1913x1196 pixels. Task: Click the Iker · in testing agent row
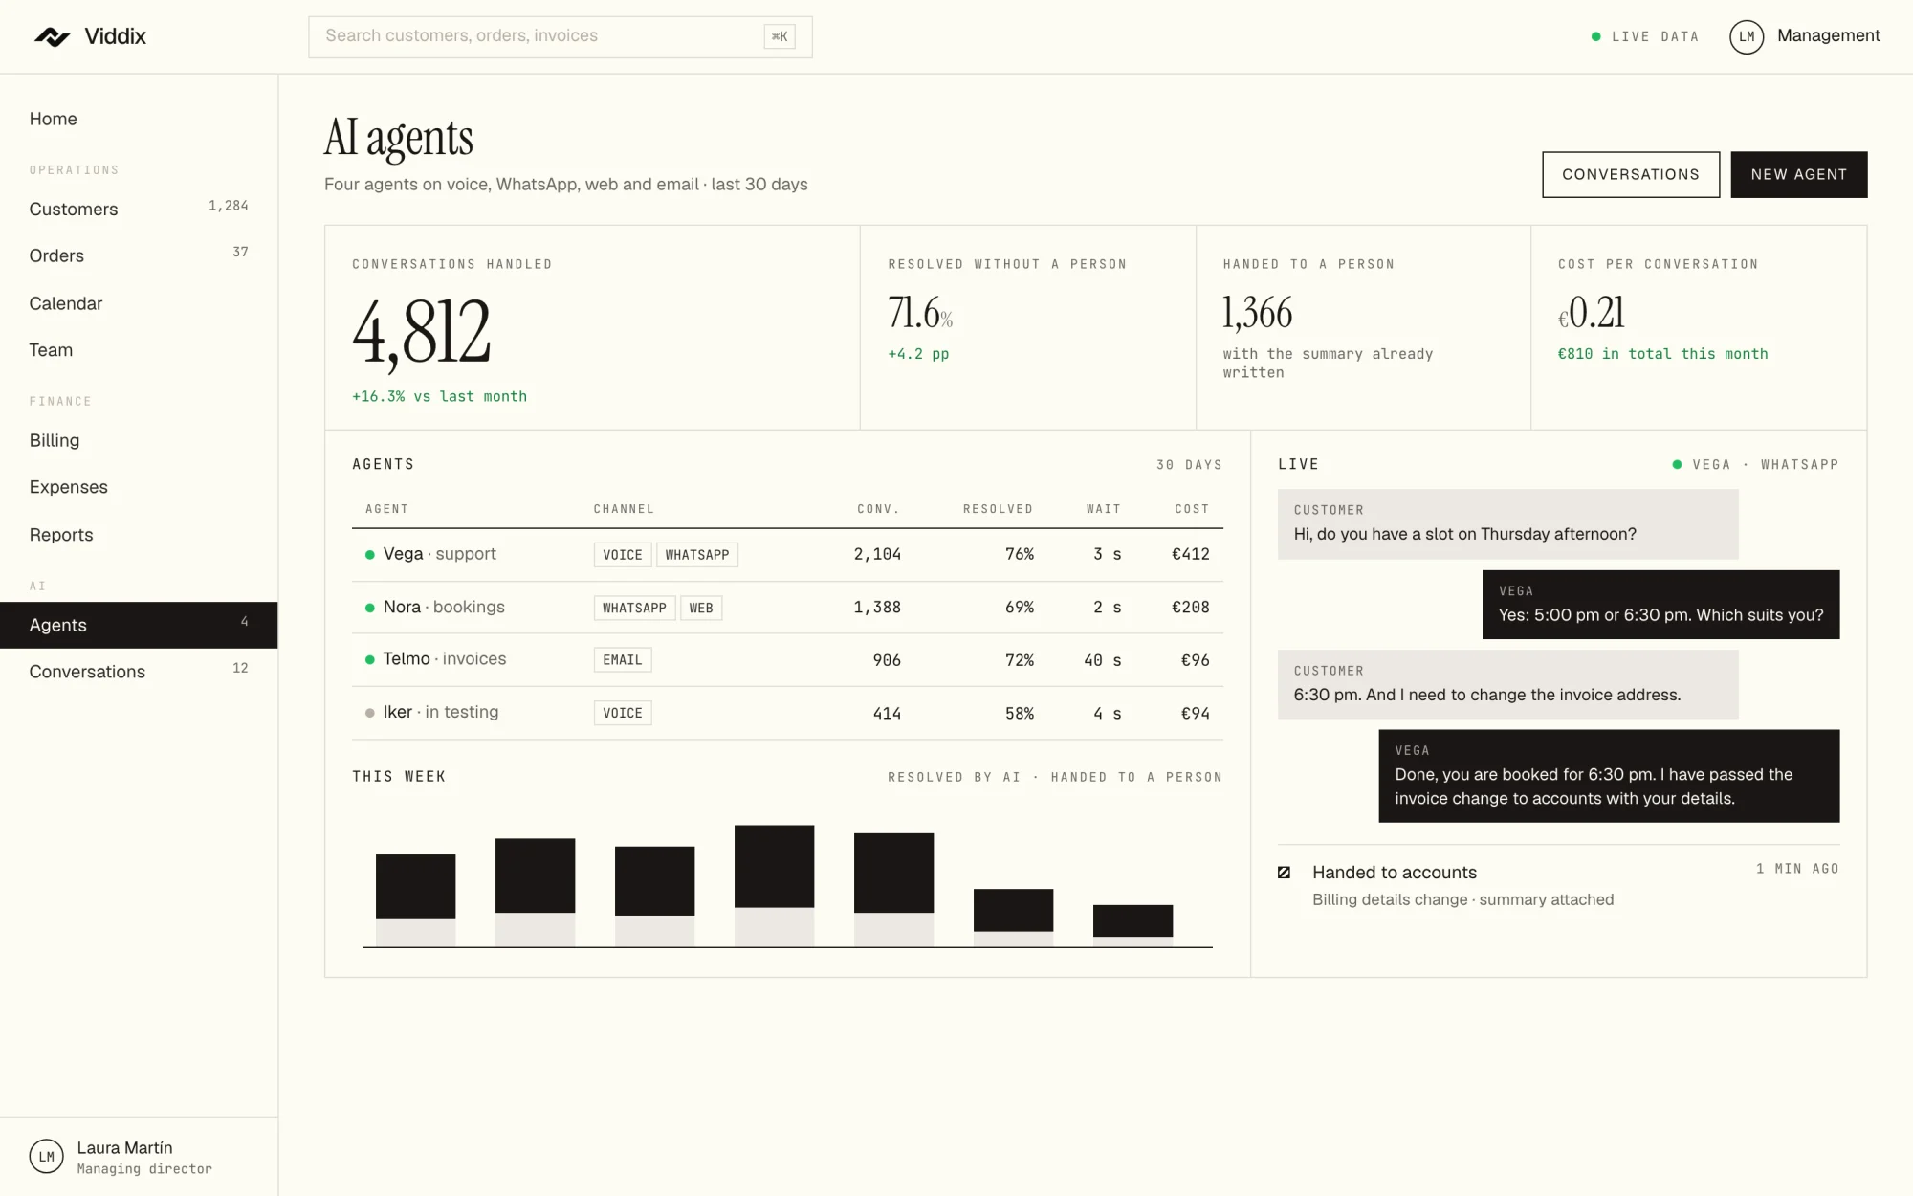pos(787,713)
